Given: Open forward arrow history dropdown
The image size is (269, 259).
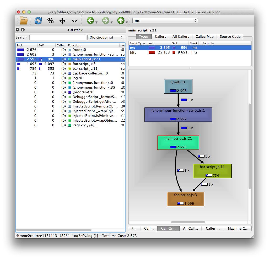Looking at the screenshot, I should 112,22.
